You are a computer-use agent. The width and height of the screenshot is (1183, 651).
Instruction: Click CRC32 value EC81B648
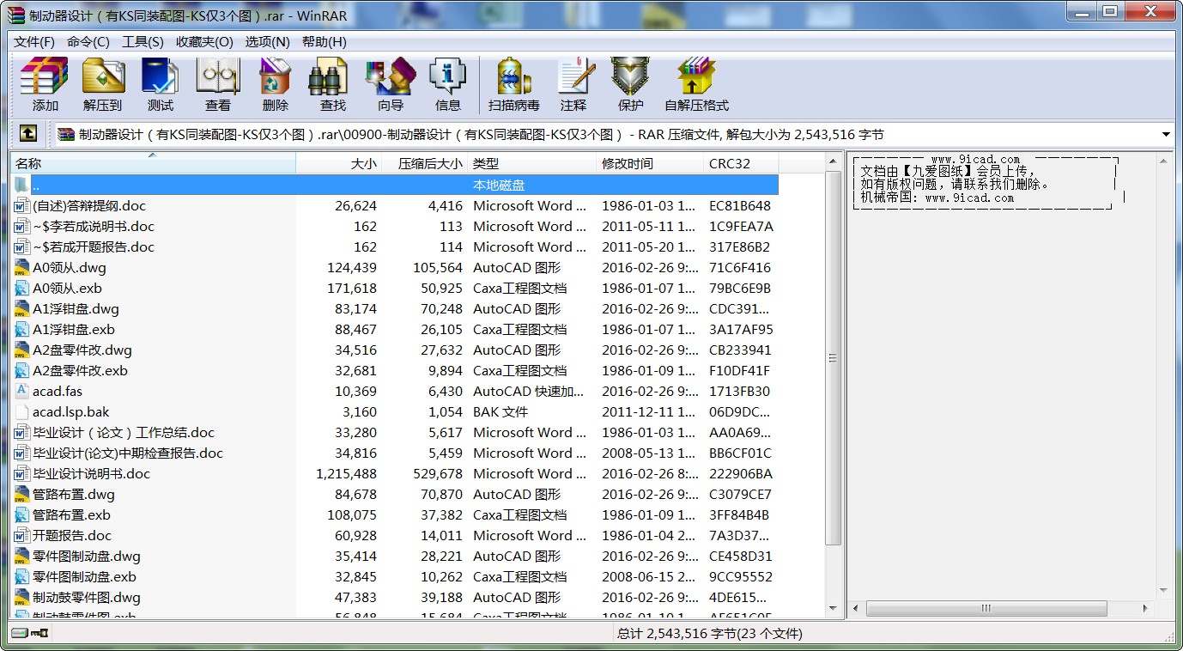(740, 206)
